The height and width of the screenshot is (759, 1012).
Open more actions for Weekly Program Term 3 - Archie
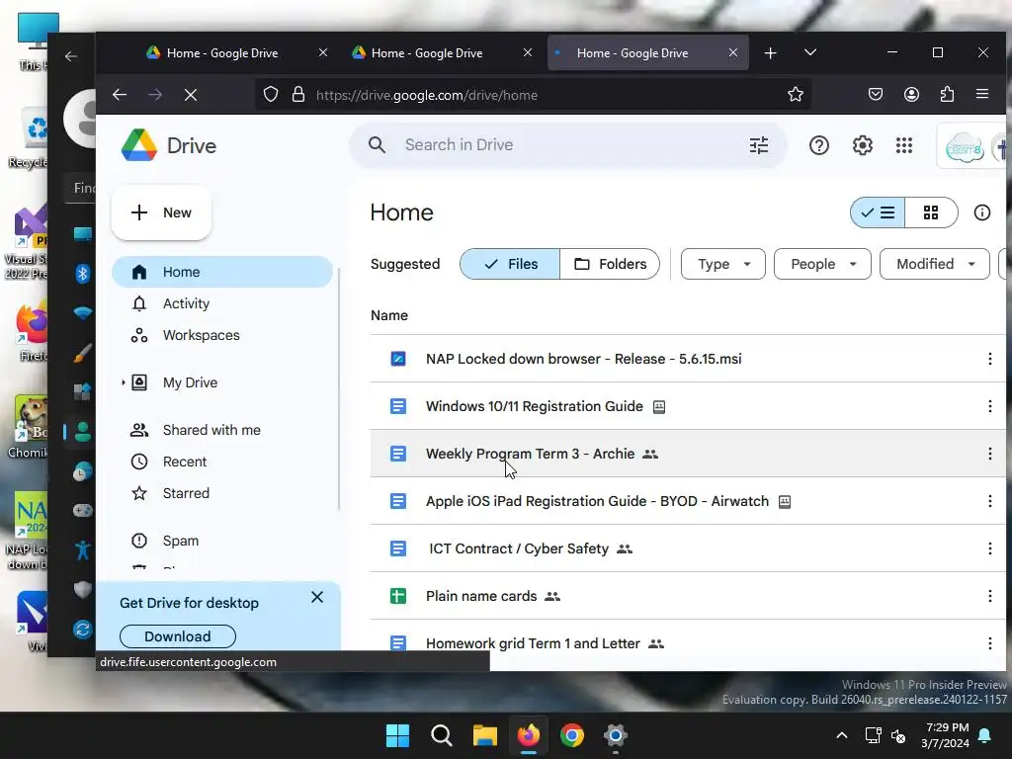coord(989,454)
